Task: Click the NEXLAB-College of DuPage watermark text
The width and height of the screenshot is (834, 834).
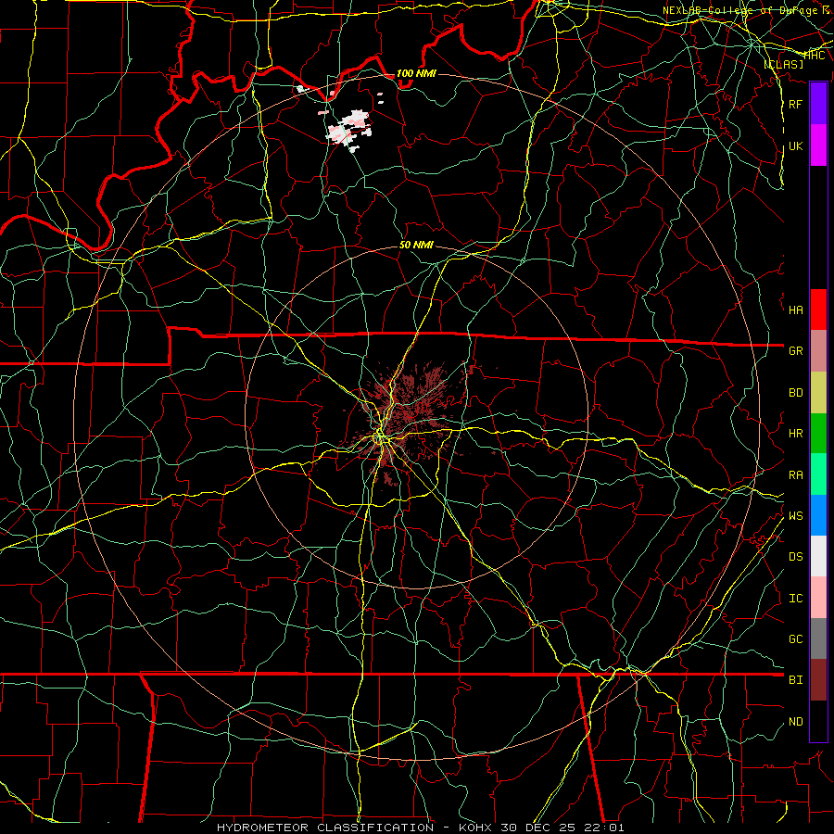Action: 747,10
